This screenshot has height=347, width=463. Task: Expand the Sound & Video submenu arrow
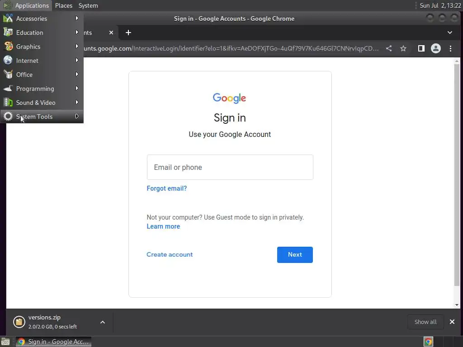(77, 103)
